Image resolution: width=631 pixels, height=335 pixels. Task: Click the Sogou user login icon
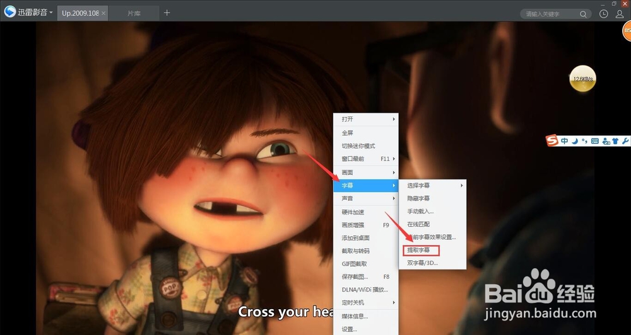606,141
